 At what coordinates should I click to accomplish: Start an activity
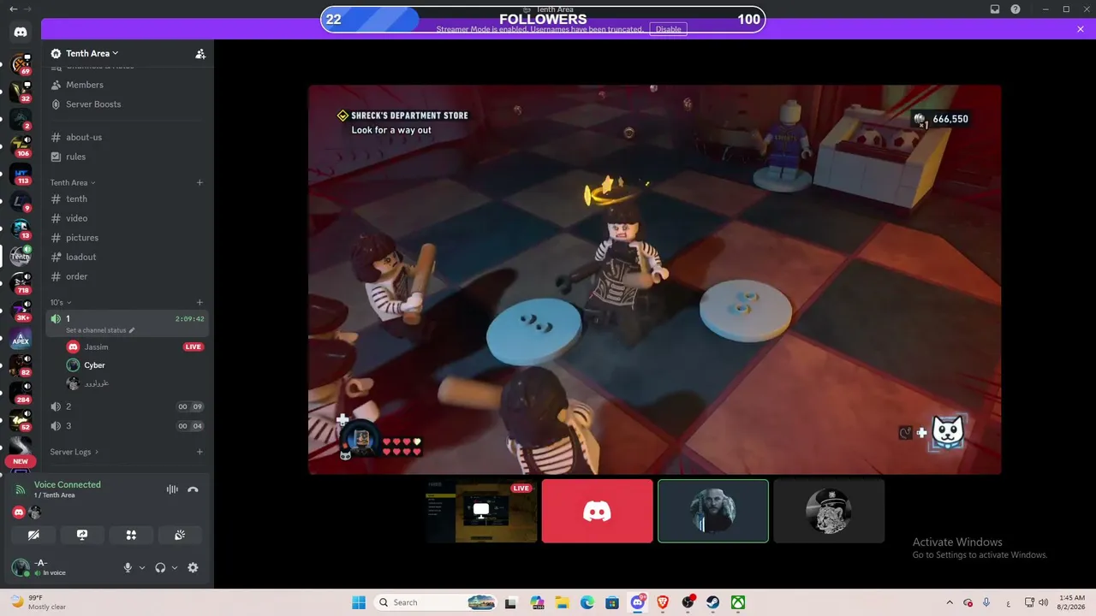coord(131,535)
